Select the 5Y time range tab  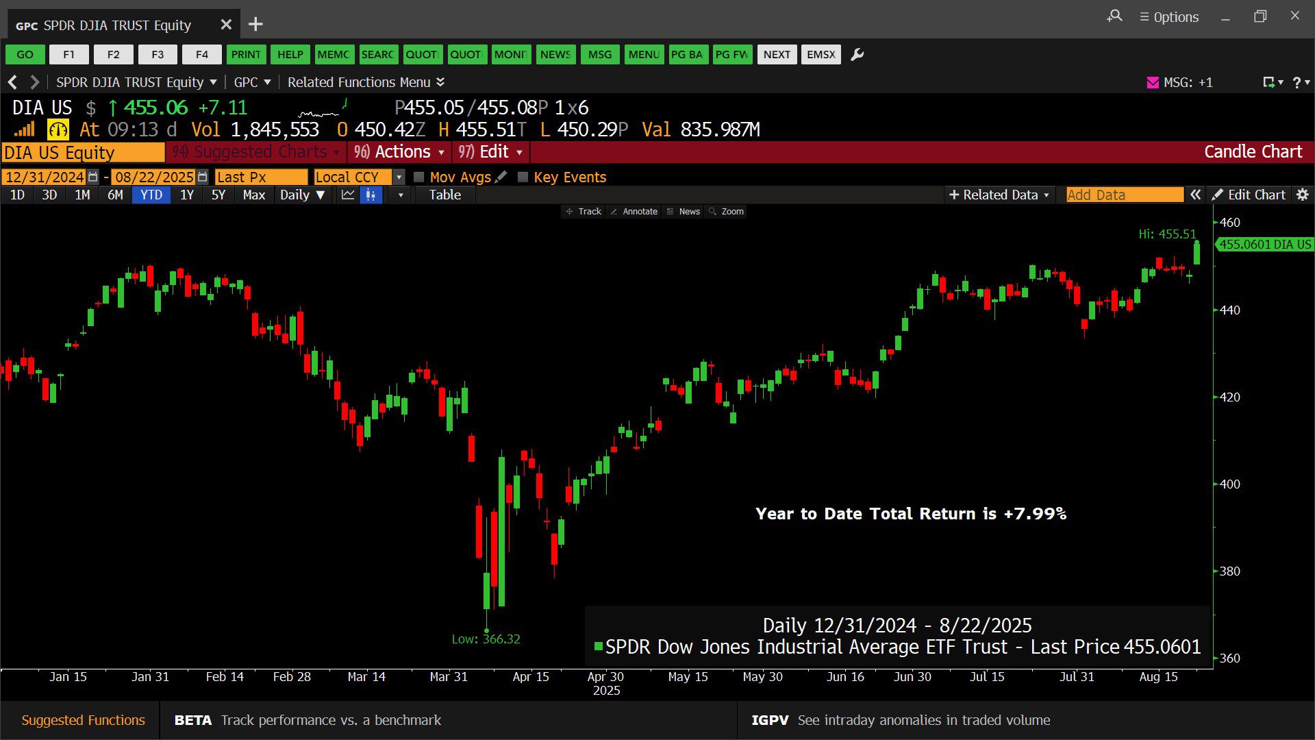pyautogui.click(x=218, y=195)
